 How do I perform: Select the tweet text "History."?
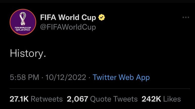tap(28, 54)
